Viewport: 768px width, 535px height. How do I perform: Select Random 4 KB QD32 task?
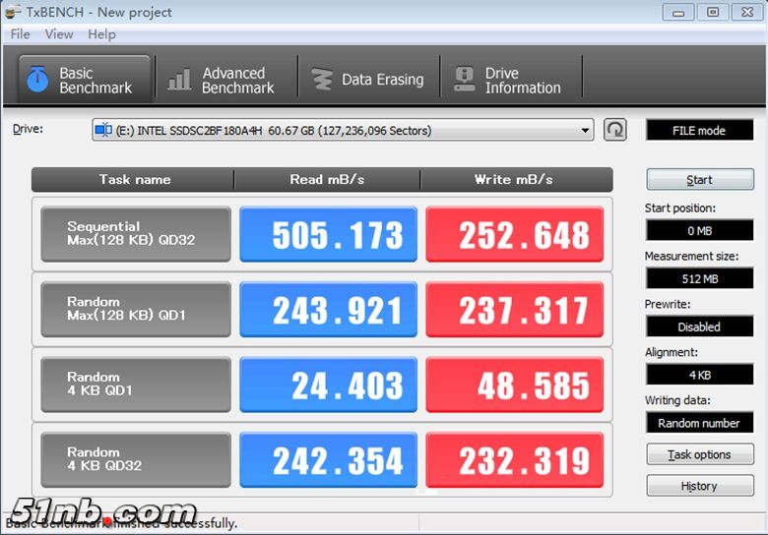click(136, 459)
